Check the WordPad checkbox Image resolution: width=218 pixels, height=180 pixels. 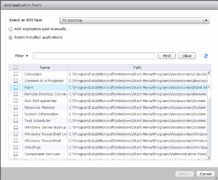(x=16, y=147)
